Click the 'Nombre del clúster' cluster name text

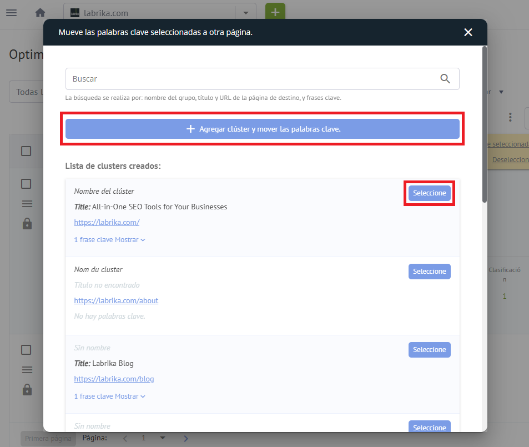tap(104, 191)
